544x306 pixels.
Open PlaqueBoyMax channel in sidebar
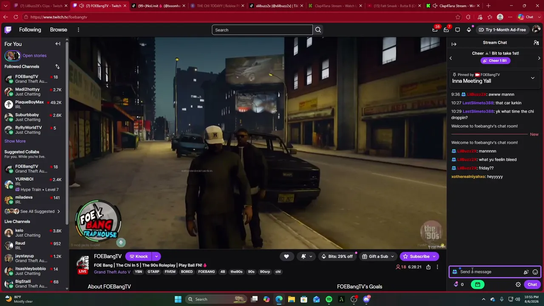point(33,105)
